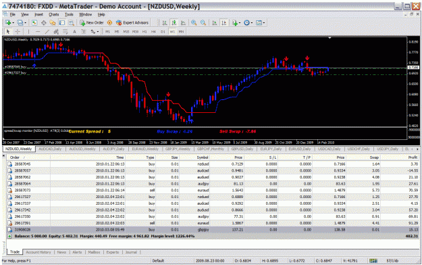Viewport: 422px width, 265px height.
Task: Select the horizontal line drawing tool
Action: (x=38, y=32)
